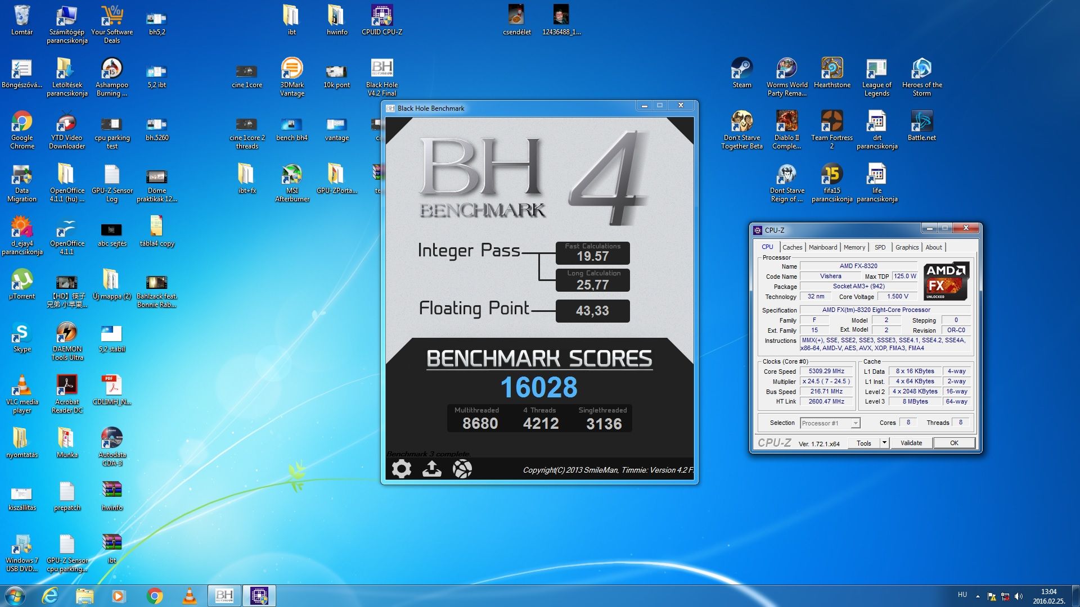The image size is (1080, 607).
Task: Show the About tab in CPU-Z
Action: [933, 247]
